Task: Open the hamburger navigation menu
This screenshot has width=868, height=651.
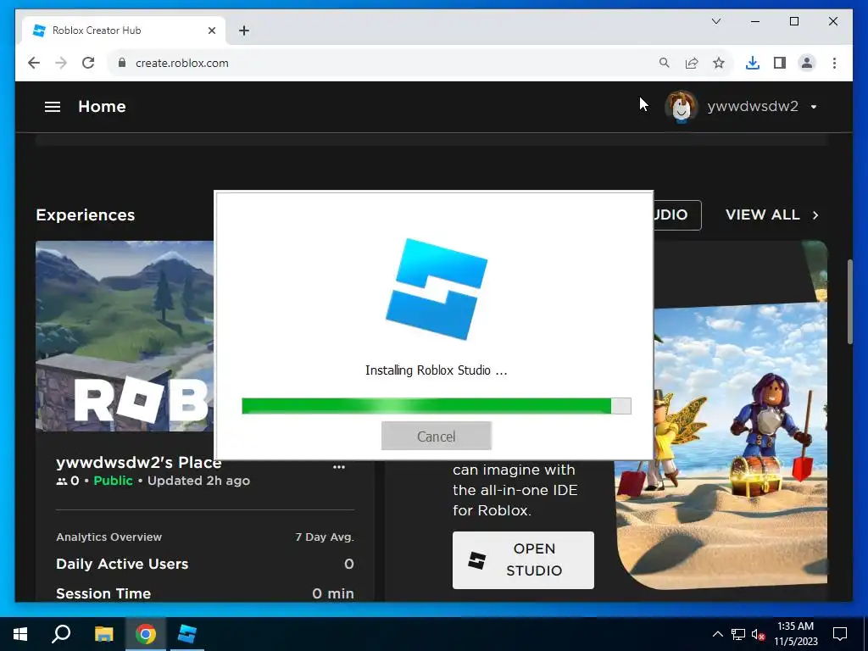Action: [52, 106]
